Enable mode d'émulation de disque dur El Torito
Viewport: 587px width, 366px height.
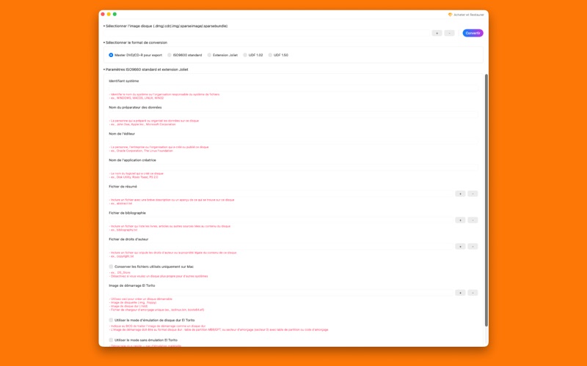click(111, 320)
